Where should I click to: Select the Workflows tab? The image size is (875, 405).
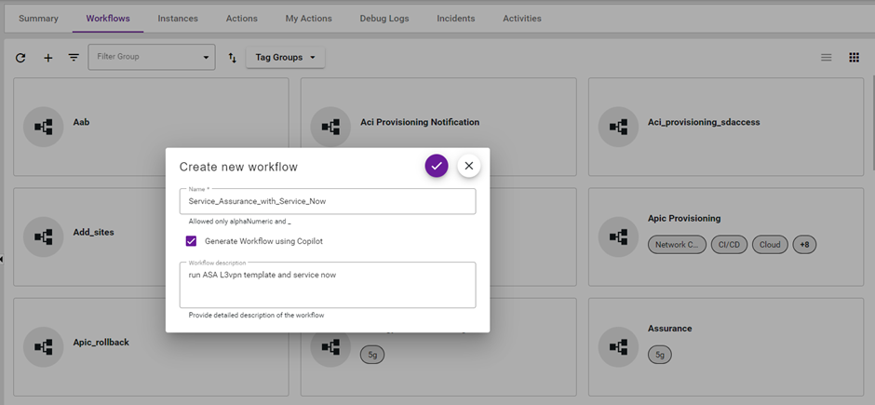pyautogui.click(x=108, y=19)
